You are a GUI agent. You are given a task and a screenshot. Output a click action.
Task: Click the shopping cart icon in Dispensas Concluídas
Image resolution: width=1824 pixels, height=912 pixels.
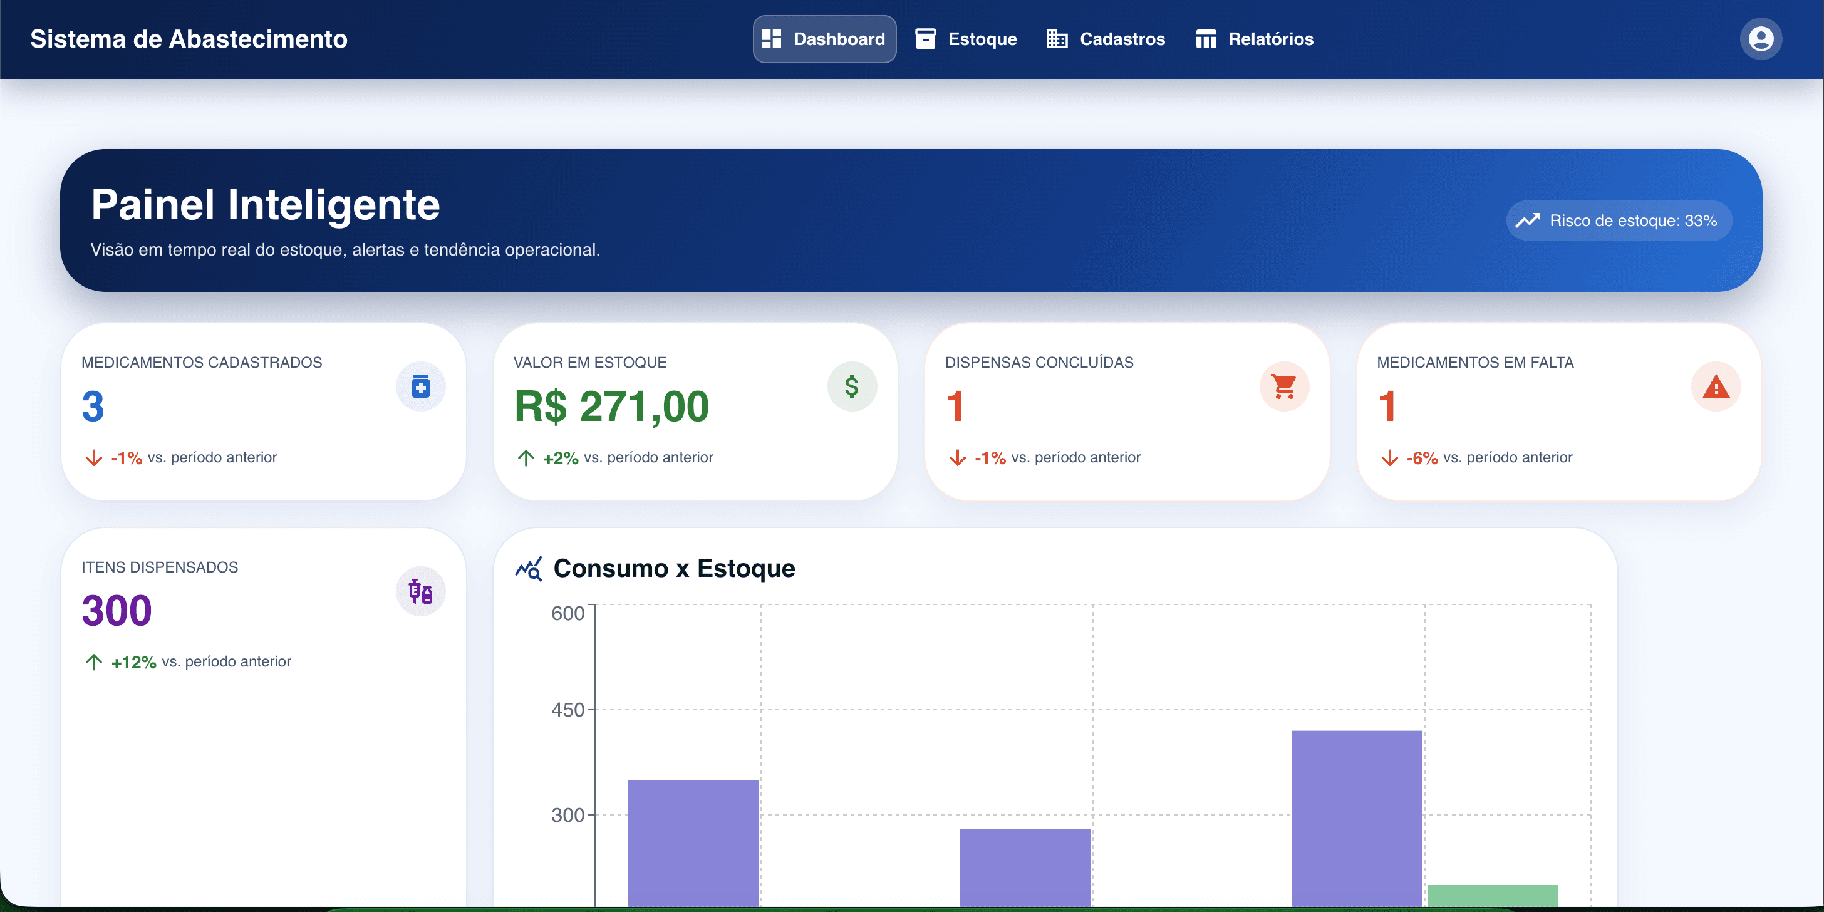[x=1283, y=386]
